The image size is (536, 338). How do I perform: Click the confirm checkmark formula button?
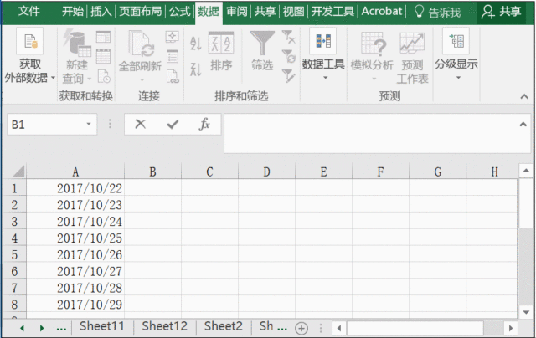tap(173, 124)
